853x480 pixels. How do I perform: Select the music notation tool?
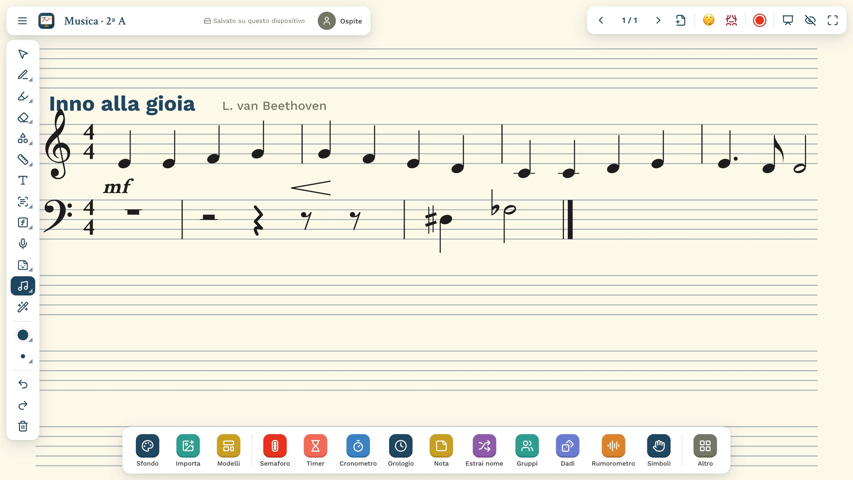(x=23, y=286)
